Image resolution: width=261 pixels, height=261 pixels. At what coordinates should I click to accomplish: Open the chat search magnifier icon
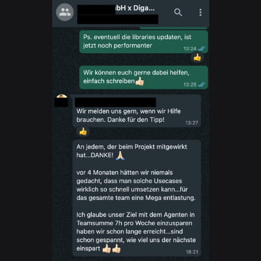tap(178, 13)
